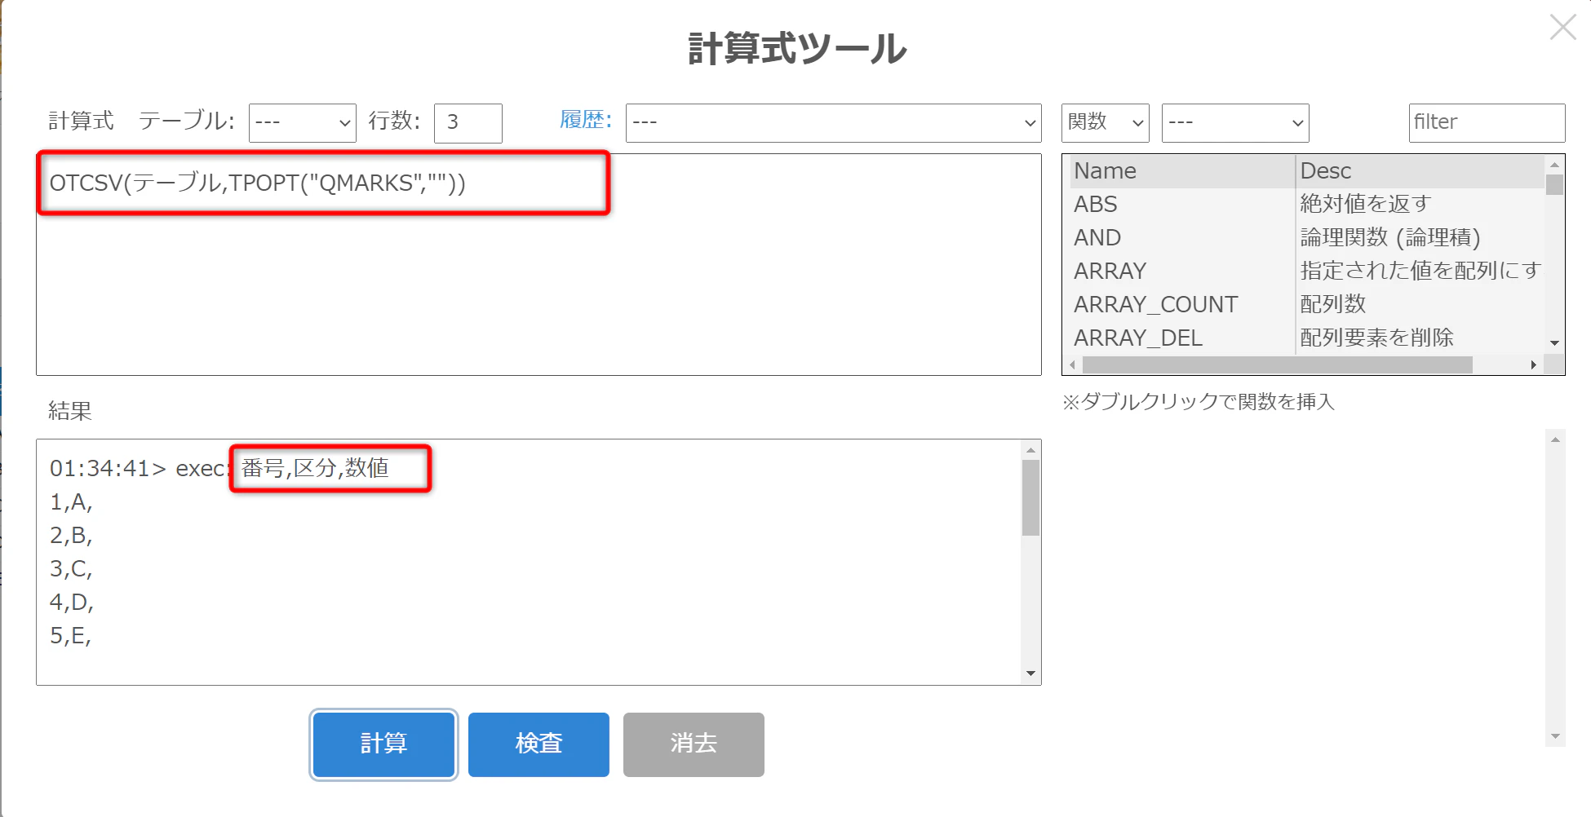Open the 履歴 history dropdown

tap(833, 123)
